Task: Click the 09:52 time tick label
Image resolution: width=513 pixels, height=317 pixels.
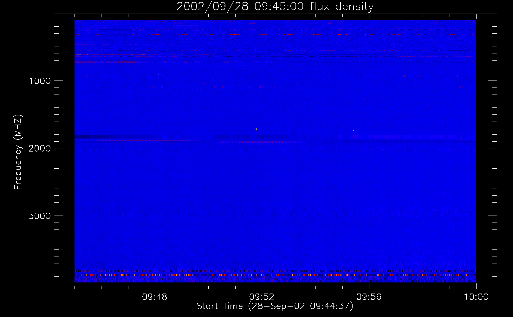Action: (262, 297)
